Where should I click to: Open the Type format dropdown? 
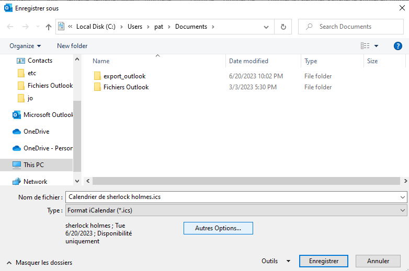point(235,210)
